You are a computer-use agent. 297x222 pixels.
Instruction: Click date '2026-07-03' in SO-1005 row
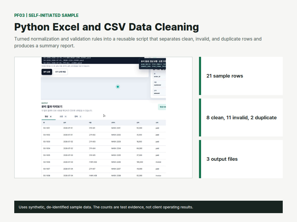click(68, 155)
